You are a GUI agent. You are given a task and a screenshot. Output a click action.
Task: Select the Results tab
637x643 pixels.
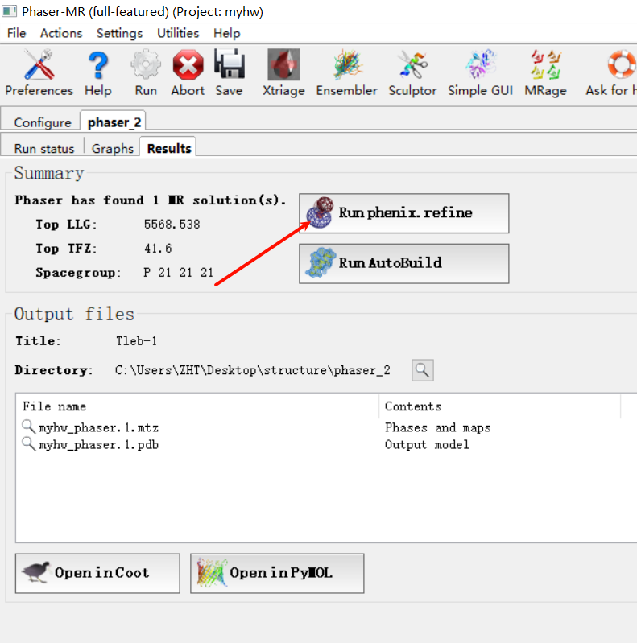tap(169, 148)
